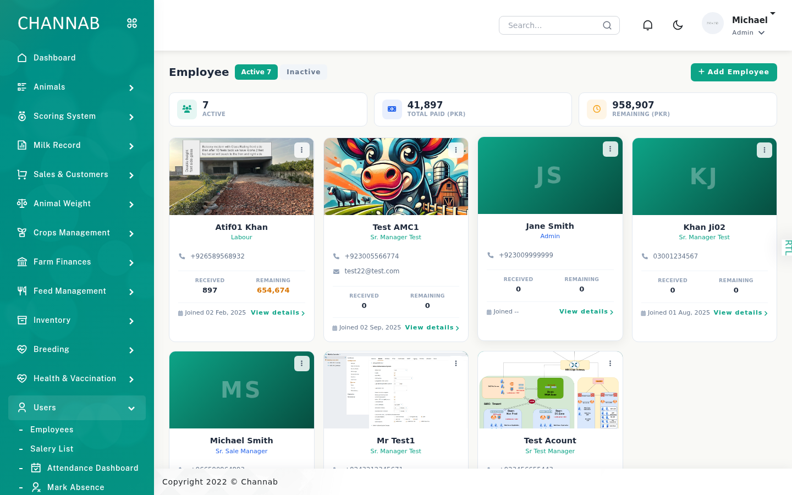Open Health & Vaccination menu item
Screen dimensions: 792x495
[x=77, y=378]
